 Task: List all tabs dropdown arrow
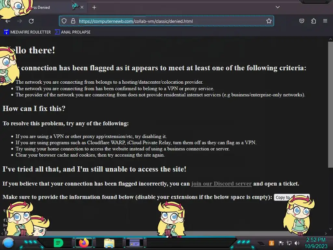click(x=278, y=7)
